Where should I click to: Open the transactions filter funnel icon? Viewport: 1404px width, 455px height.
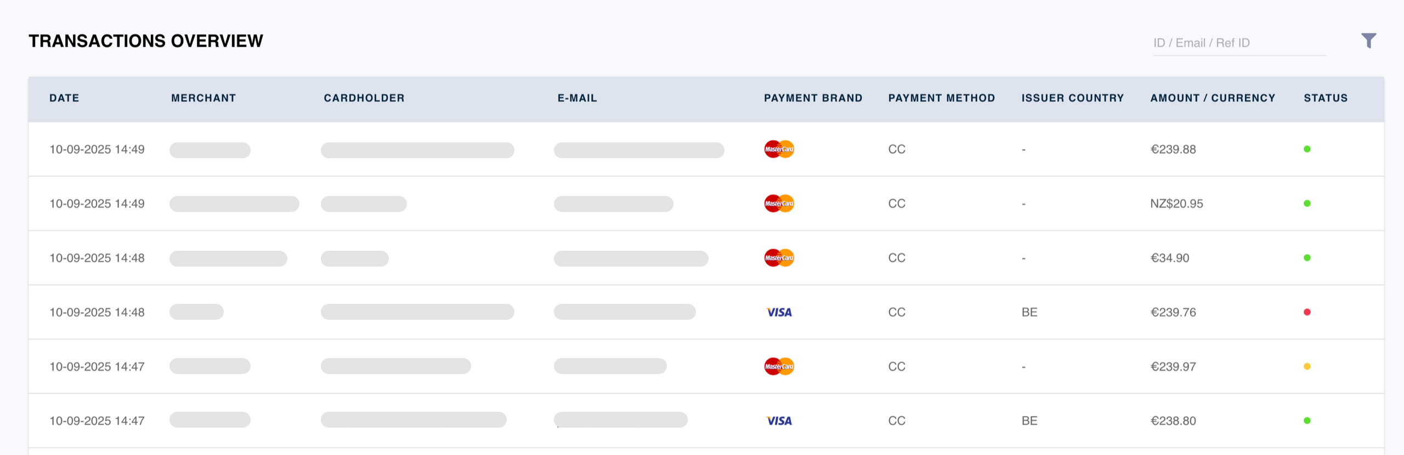click(1368, 41)
